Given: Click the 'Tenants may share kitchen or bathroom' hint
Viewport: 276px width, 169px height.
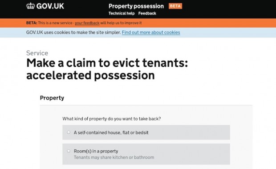Looking at the screenshot, I should tap(114, 157).
